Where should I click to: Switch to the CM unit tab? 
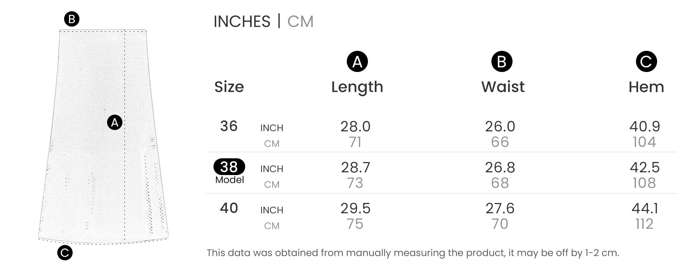pyautogui.click(x=300, y=21)
